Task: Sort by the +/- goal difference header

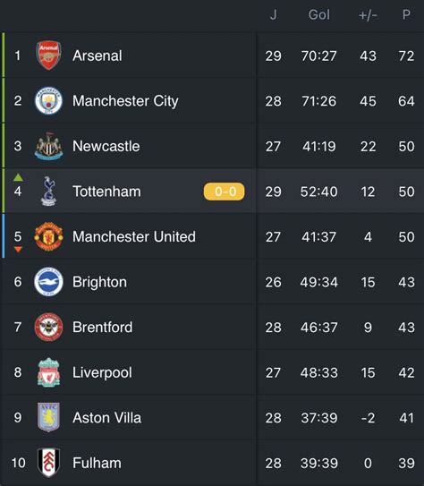Action: click(x=368, y=15)
